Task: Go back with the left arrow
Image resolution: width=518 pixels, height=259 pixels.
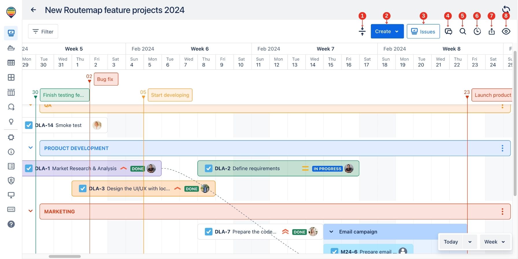Action: pos(34,10)
